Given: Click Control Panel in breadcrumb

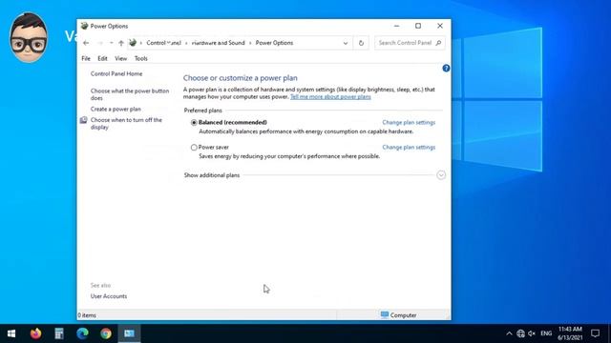Looking at the screenshot, I should [x=163, y=43].
